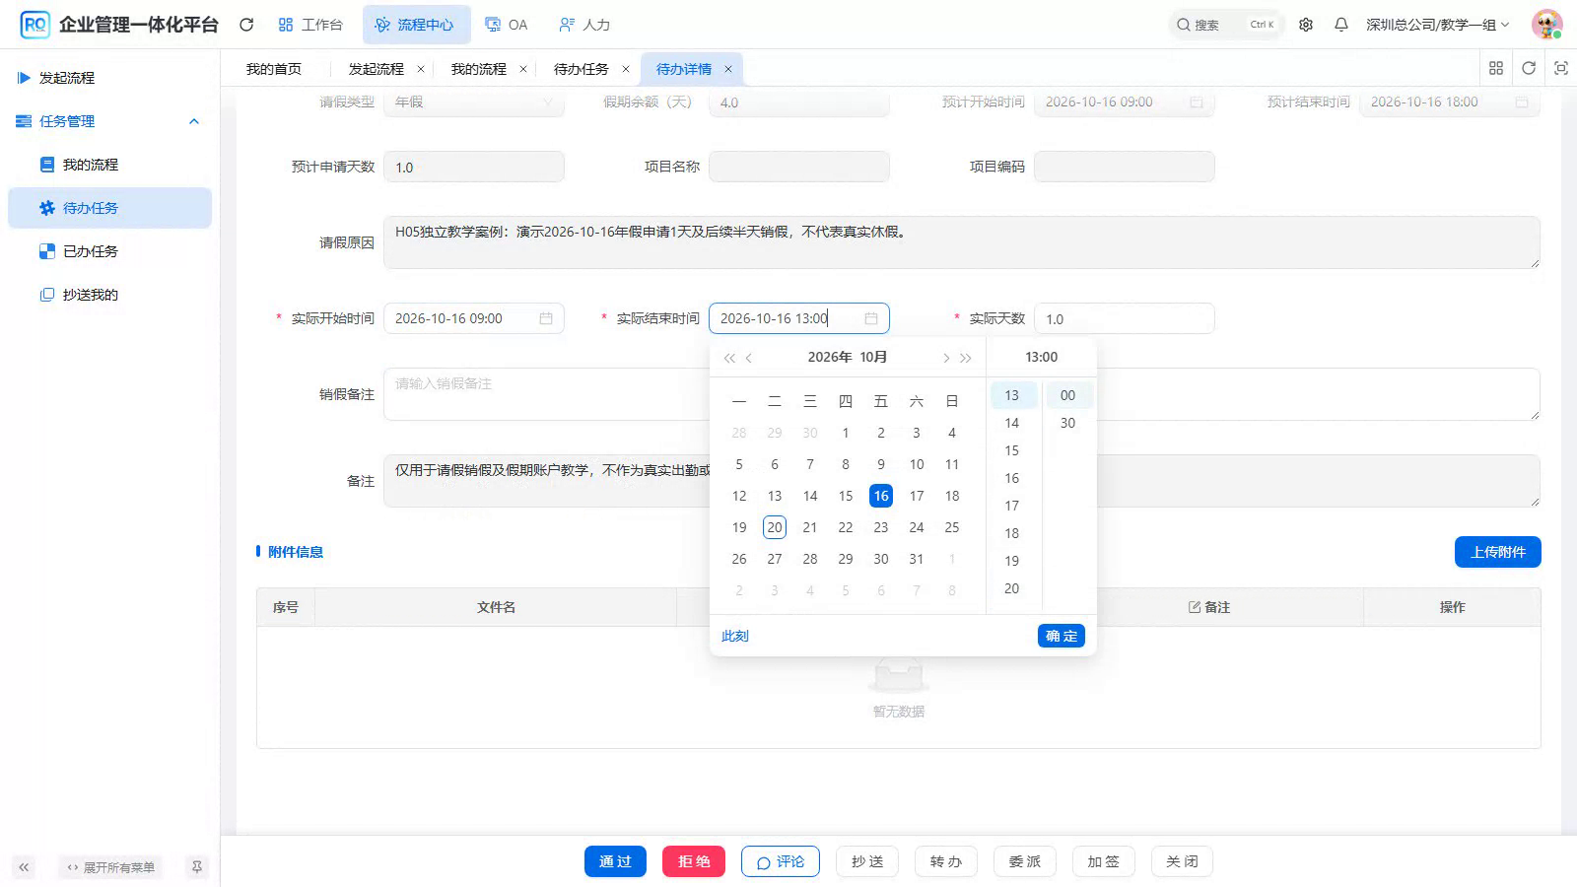Click 展开所有菜单 expander
This screenshot has width=1577, height=887.
[x=110, y=867]
